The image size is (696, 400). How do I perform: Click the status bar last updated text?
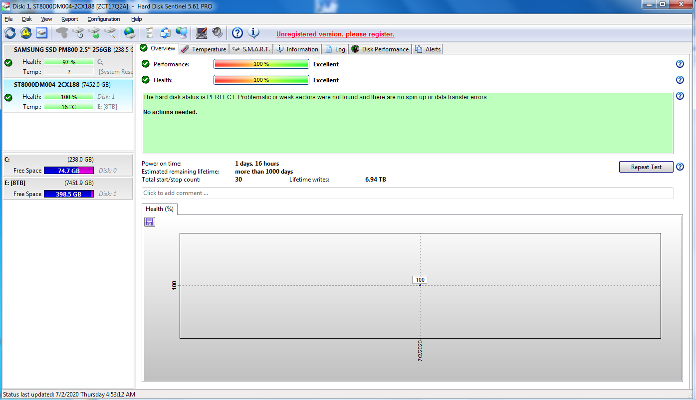pos(69,395)
